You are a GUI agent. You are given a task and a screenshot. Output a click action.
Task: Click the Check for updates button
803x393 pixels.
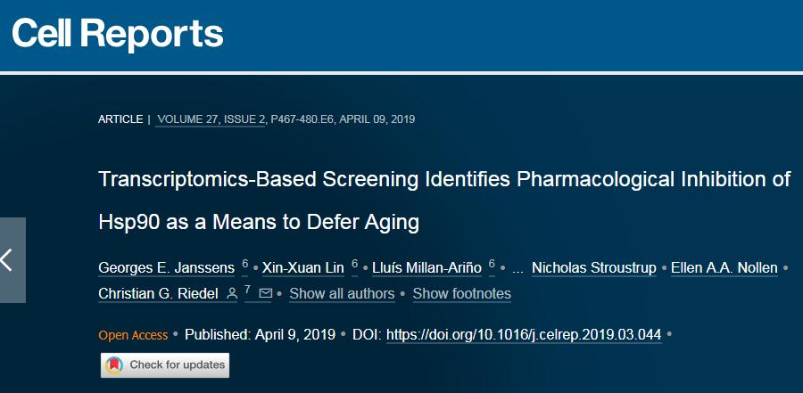click(165, 364)
